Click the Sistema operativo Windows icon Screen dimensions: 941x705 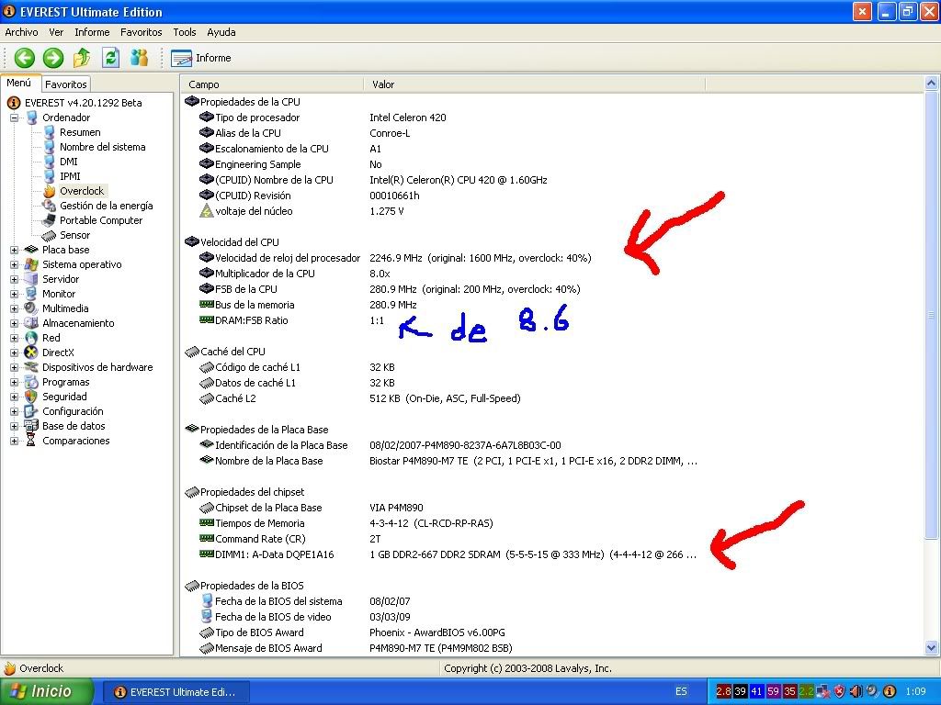pyautogui.click(x=31, y=264)
